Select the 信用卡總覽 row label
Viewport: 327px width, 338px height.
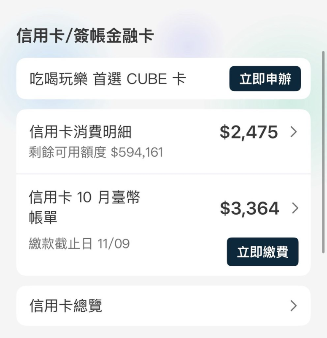[x=66, y=305]
